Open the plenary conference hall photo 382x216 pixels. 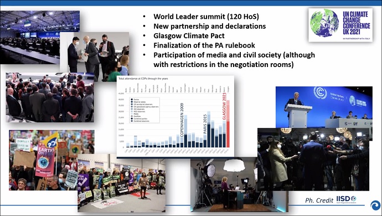pos(30,37)
